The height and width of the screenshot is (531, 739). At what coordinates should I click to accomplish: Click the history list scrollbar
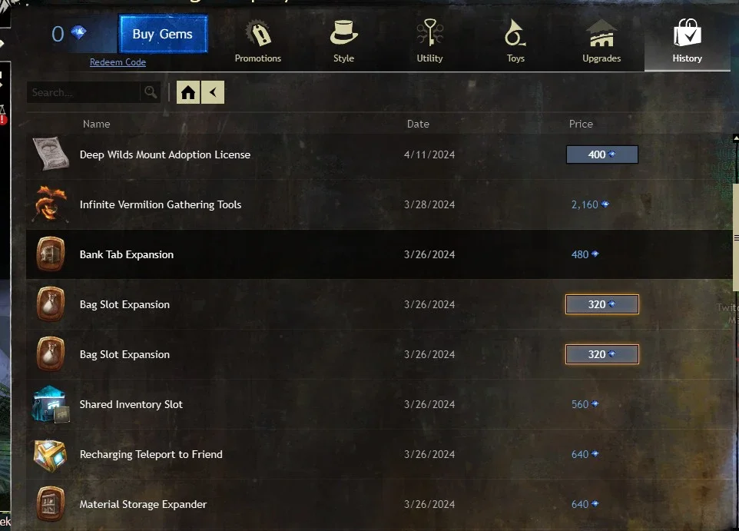click(x=736, y=238)
